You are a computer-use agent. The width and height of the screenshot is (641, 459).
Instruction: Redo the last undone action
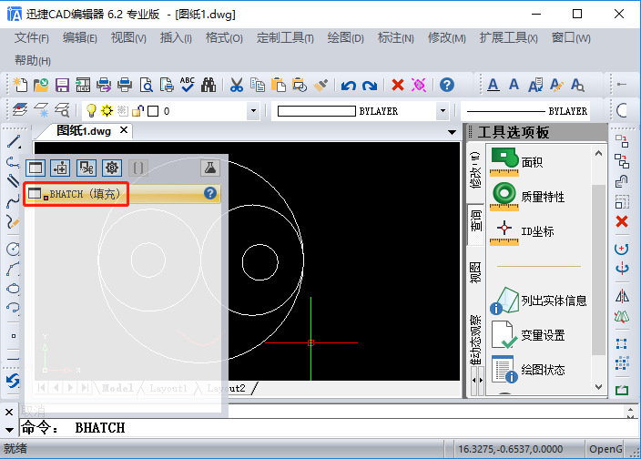click(x=370, y=86)
